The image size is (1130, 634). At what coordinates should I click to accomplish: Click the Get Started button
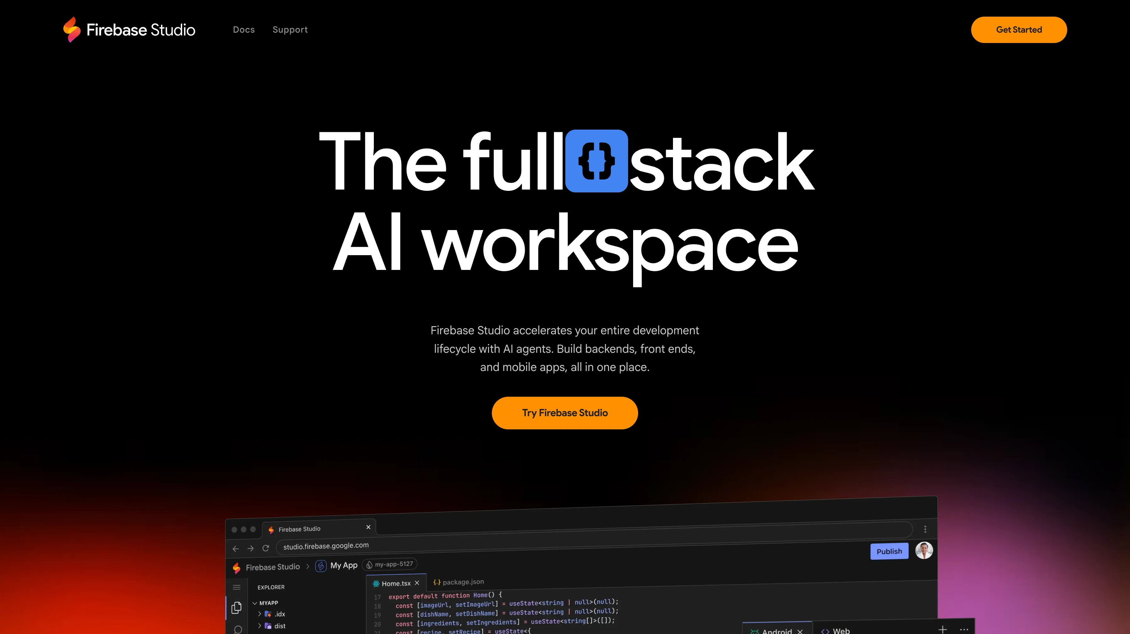pos(1019,30)
